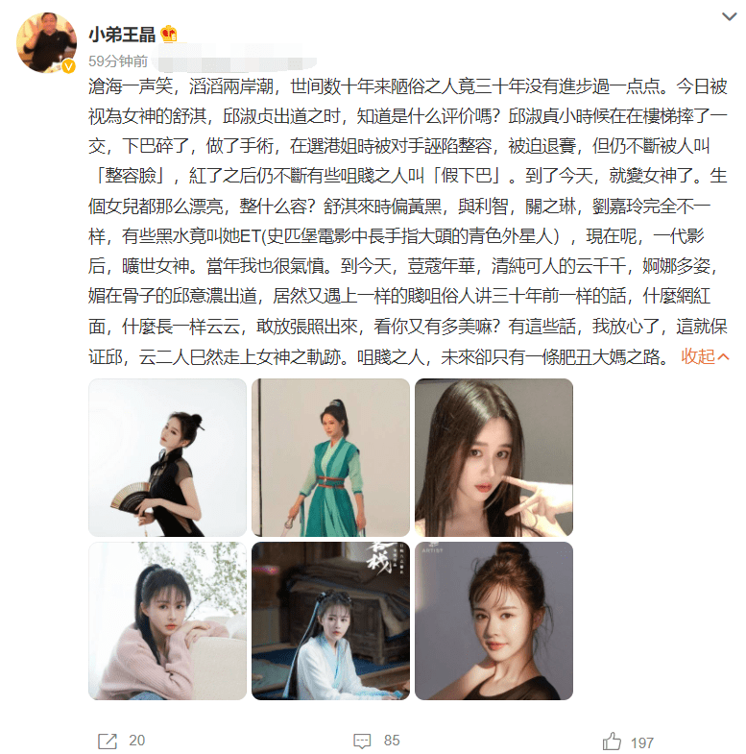
Task: Click the repost share icon
Action: pyautogui.click(x=108, y=741)
